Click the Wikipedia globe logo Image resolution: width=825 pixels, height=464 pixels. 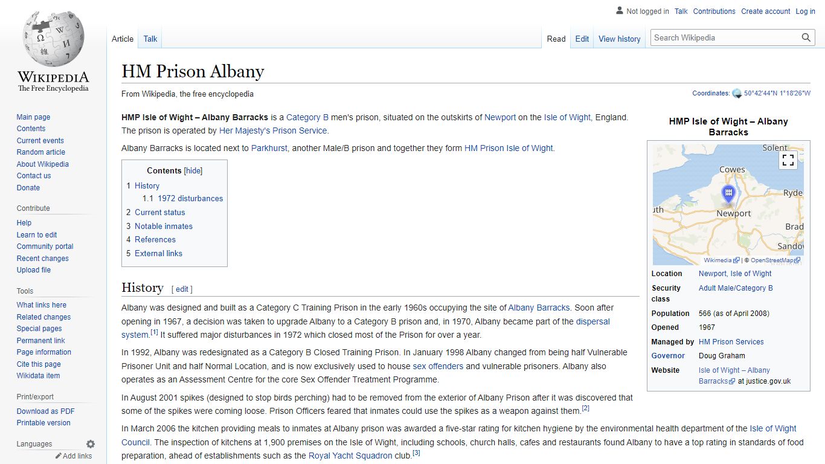click(x=53, y=37)
